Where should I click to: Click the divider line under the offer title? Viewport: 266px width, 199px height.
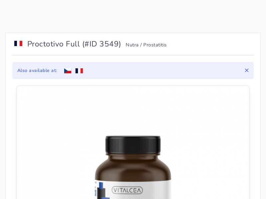pos(133,55)
